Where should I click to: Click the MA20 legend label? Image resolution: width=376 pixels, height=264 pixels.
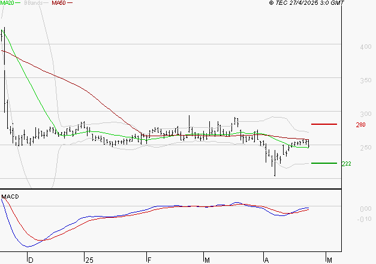pos(7,3)
